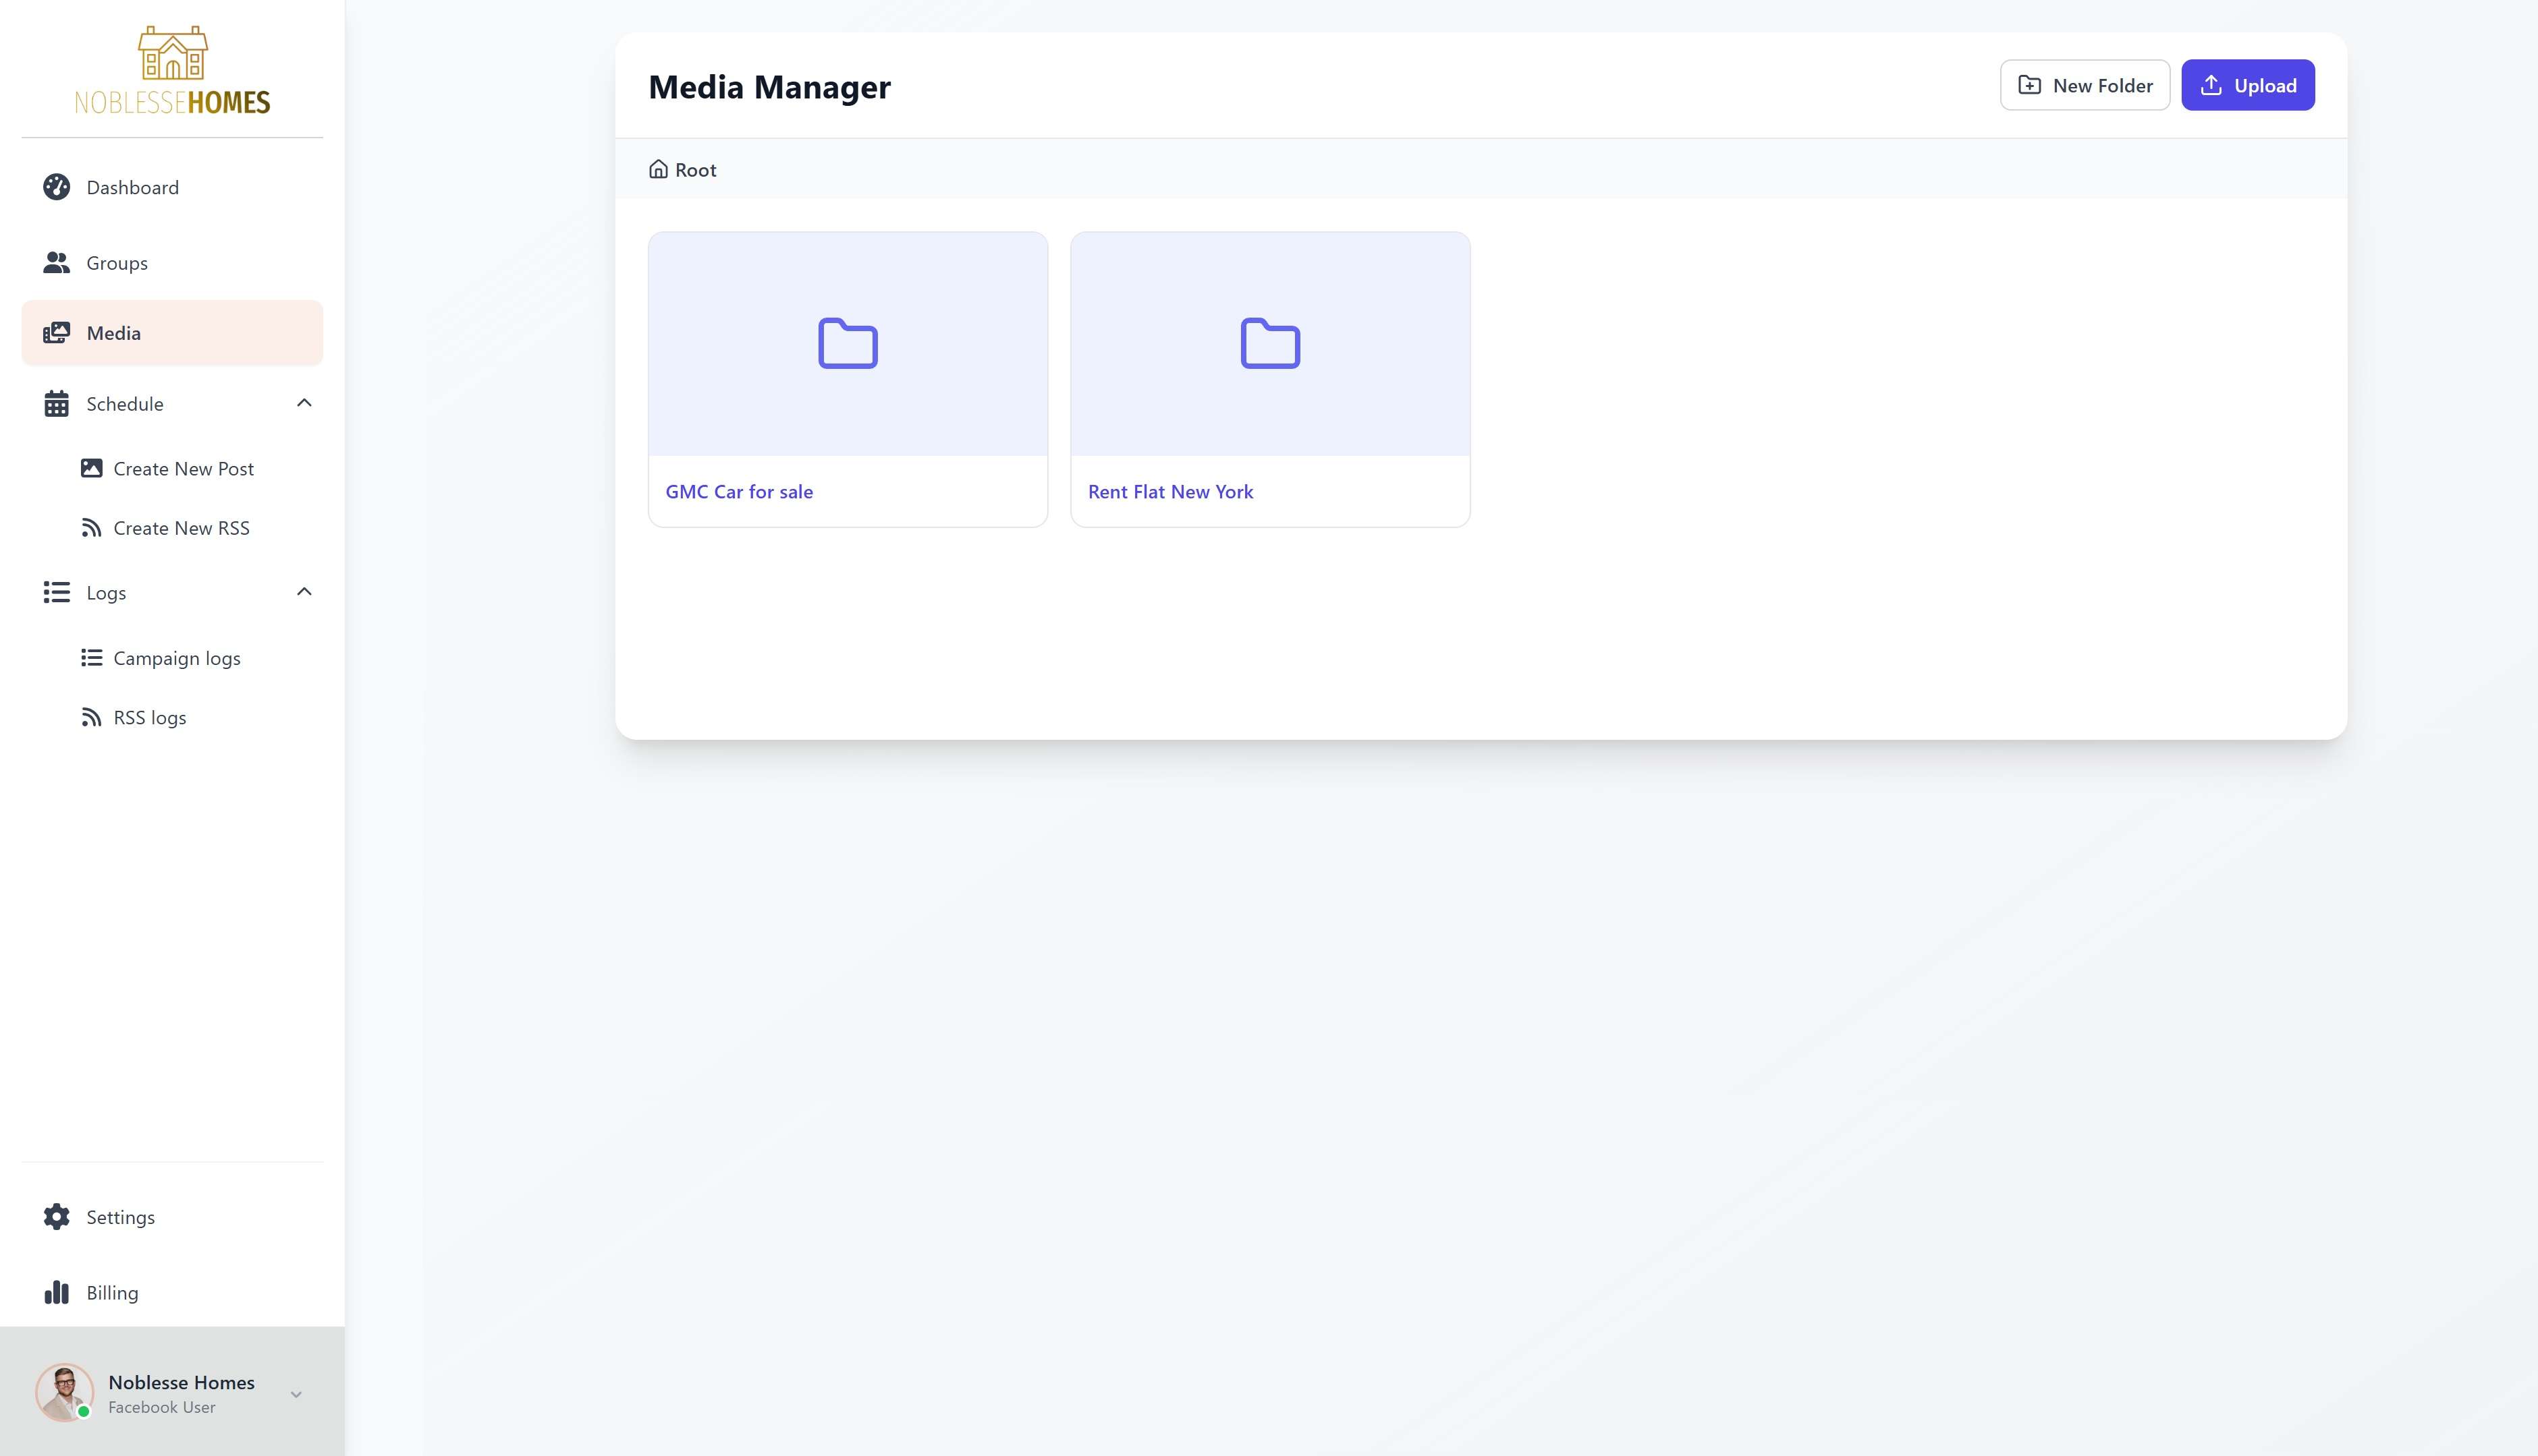Screen dimensions: 2538x1456
Task: Click the upload arrow icon
Action: pyautogui.click(x=2212, y=85)
